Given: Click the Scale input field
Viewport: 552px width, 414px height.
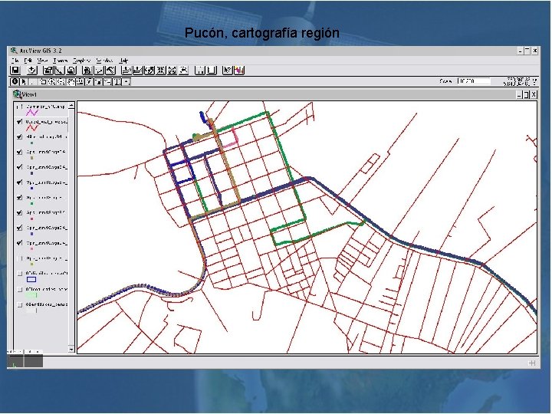Looking at the screenshot, I should tap(474, 81).
